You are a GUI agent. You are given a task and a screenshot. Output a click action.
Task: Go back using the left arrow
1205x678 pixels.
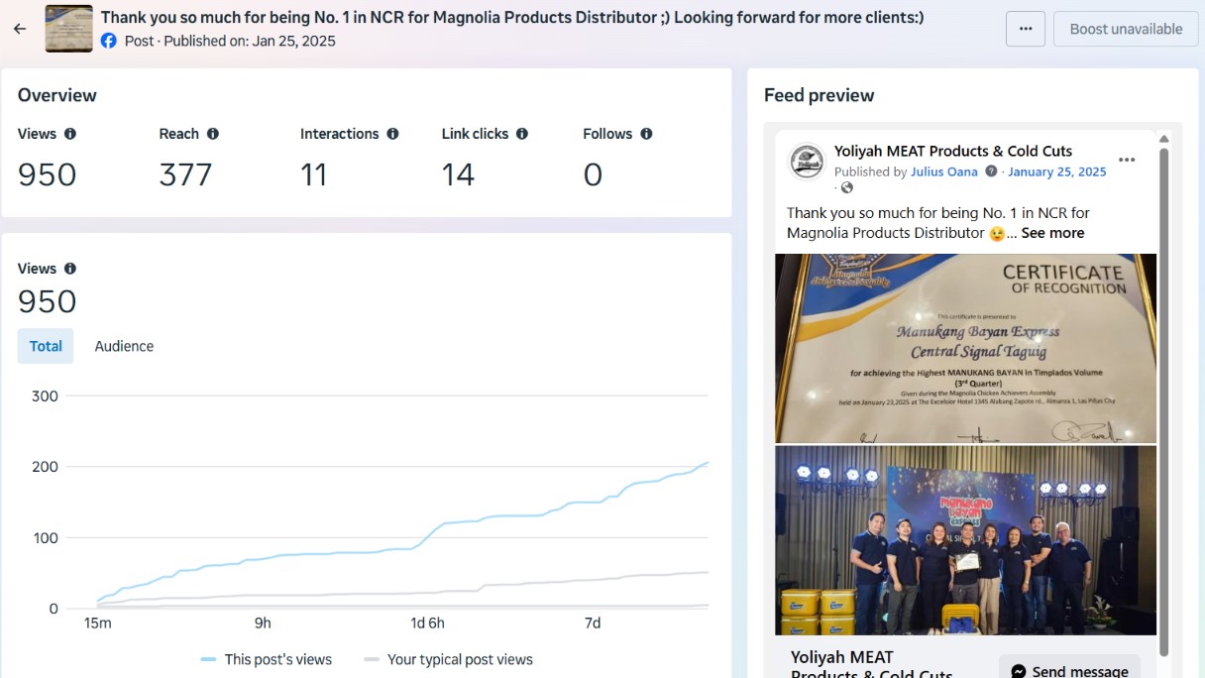click(20, 29)
